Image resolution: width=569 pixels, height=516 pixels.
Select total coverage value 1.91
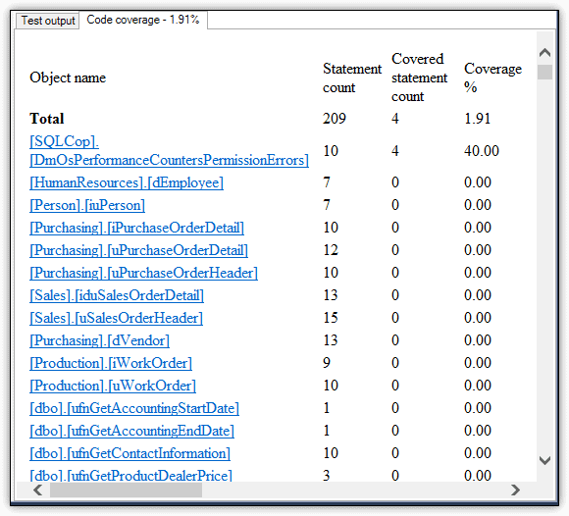tap(477, 119)
